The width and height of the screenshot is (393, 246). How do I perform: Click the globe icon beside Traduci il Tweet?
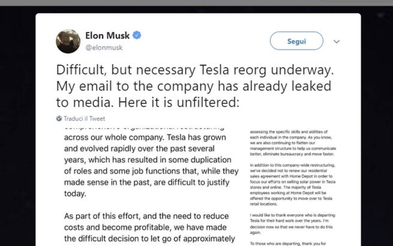59,119
